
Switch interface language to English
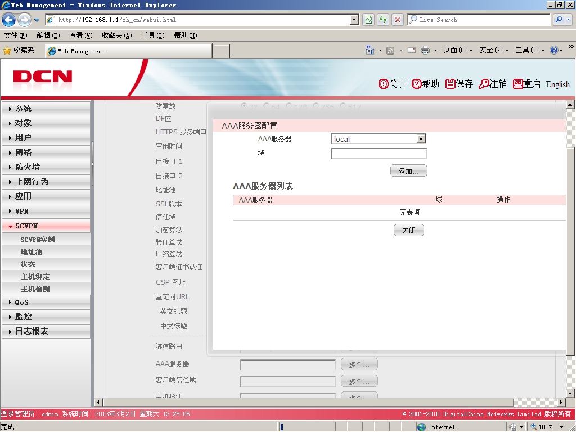coord(557,84)
